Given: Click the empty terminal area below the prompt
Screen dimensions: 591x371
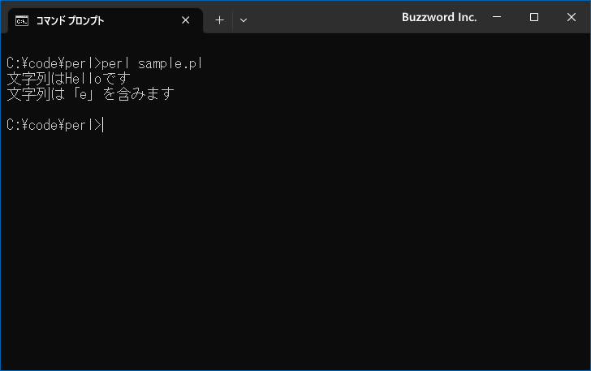Looking at the screenshot, I should point(295,249).
